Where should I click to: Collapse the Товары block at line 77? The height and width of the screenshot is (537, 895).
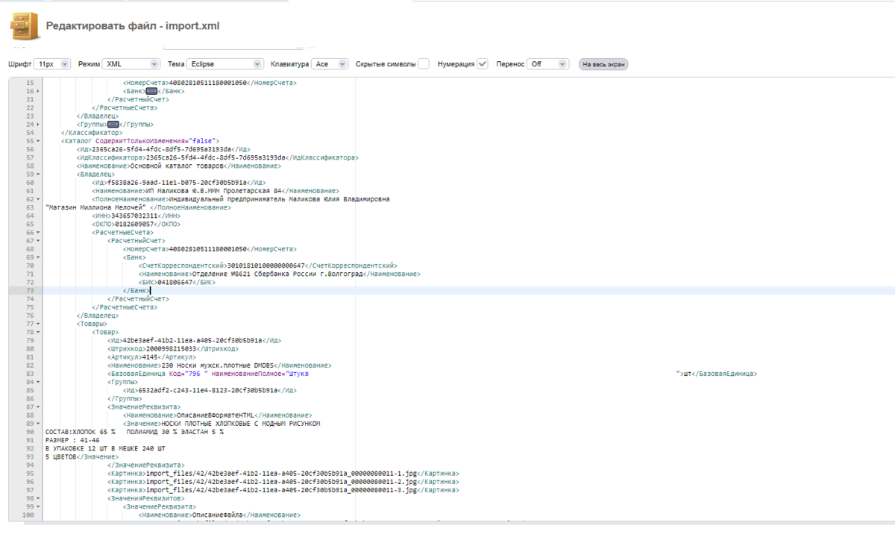[x=38, y=324]
